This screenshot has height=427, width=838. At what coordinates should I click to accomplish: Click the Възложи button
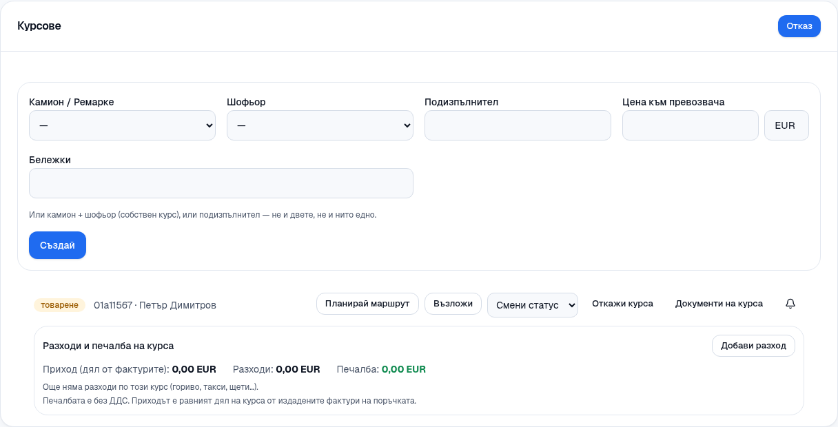click(453, 304)
